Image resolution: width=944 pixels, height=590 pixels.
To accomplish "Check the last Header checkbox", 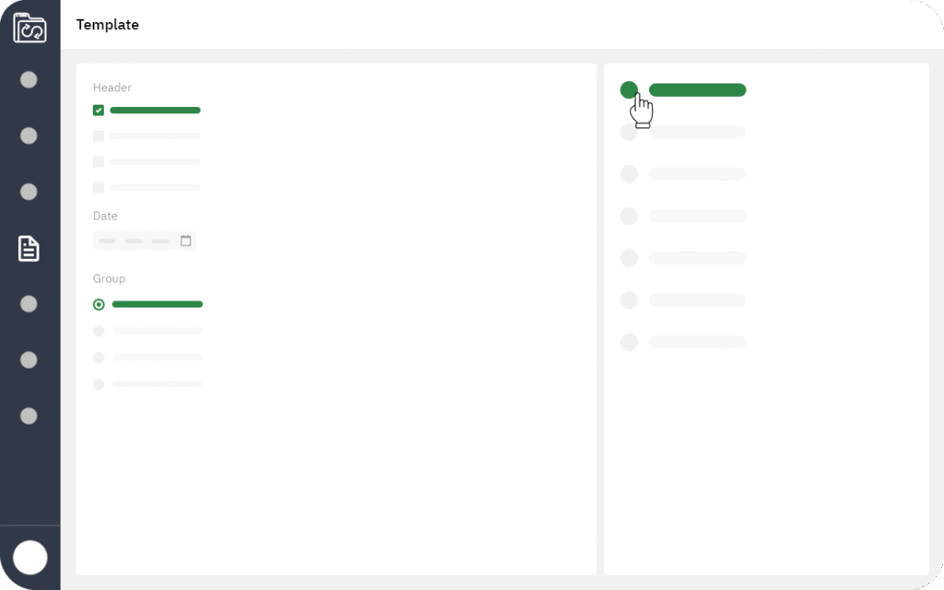I will pos(99,188).
